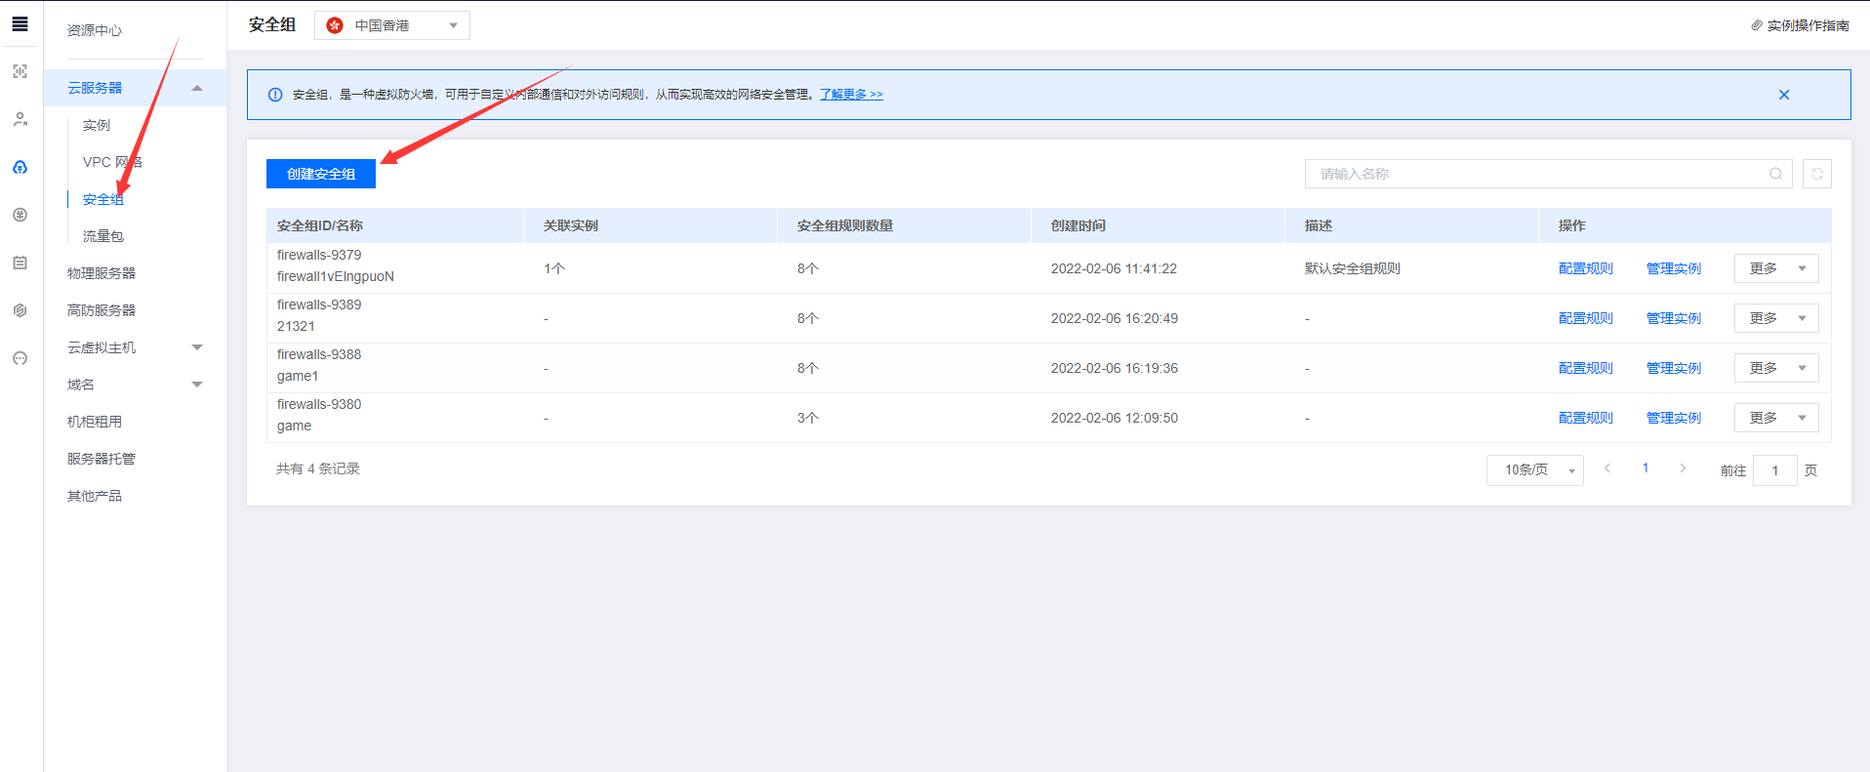Select 流量包 in the sidebar menu

point(102,236)
